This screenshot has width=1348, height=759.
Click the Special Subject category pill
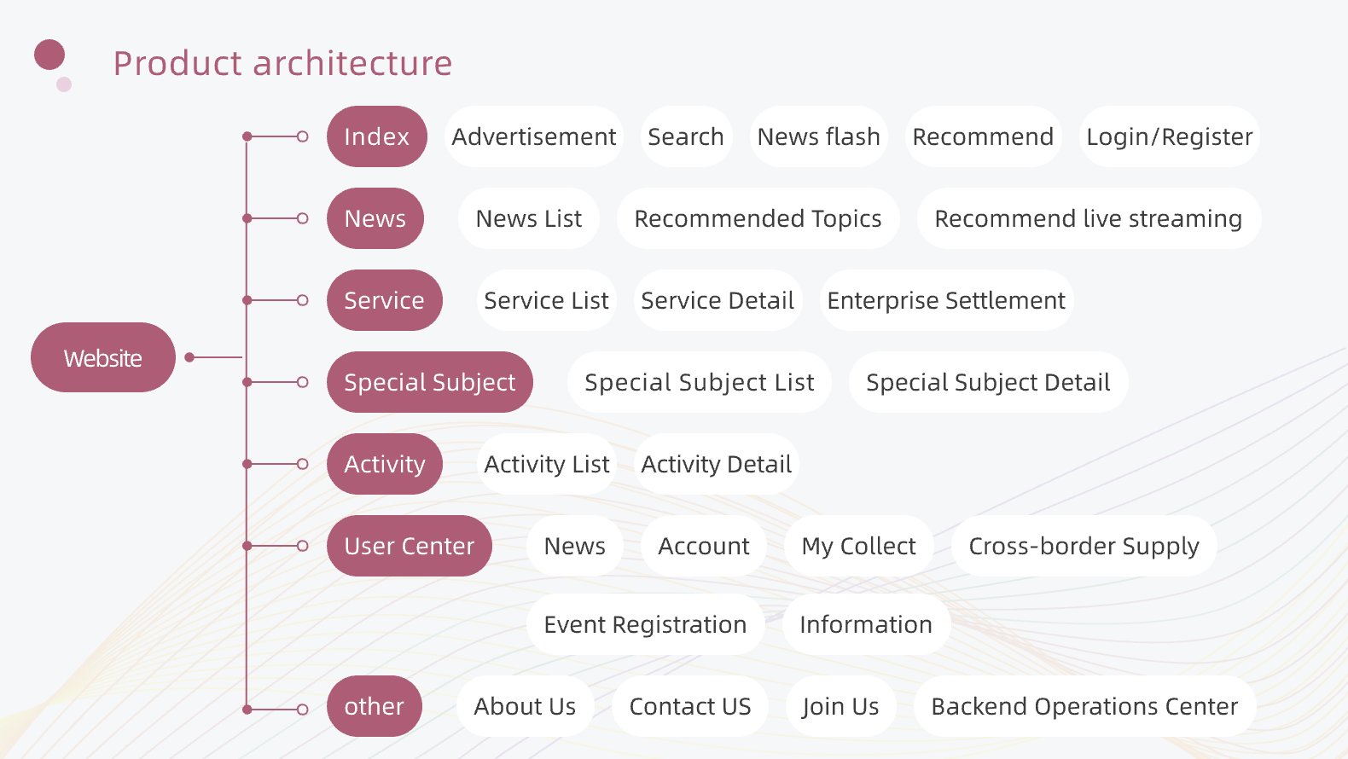point(429,382)
